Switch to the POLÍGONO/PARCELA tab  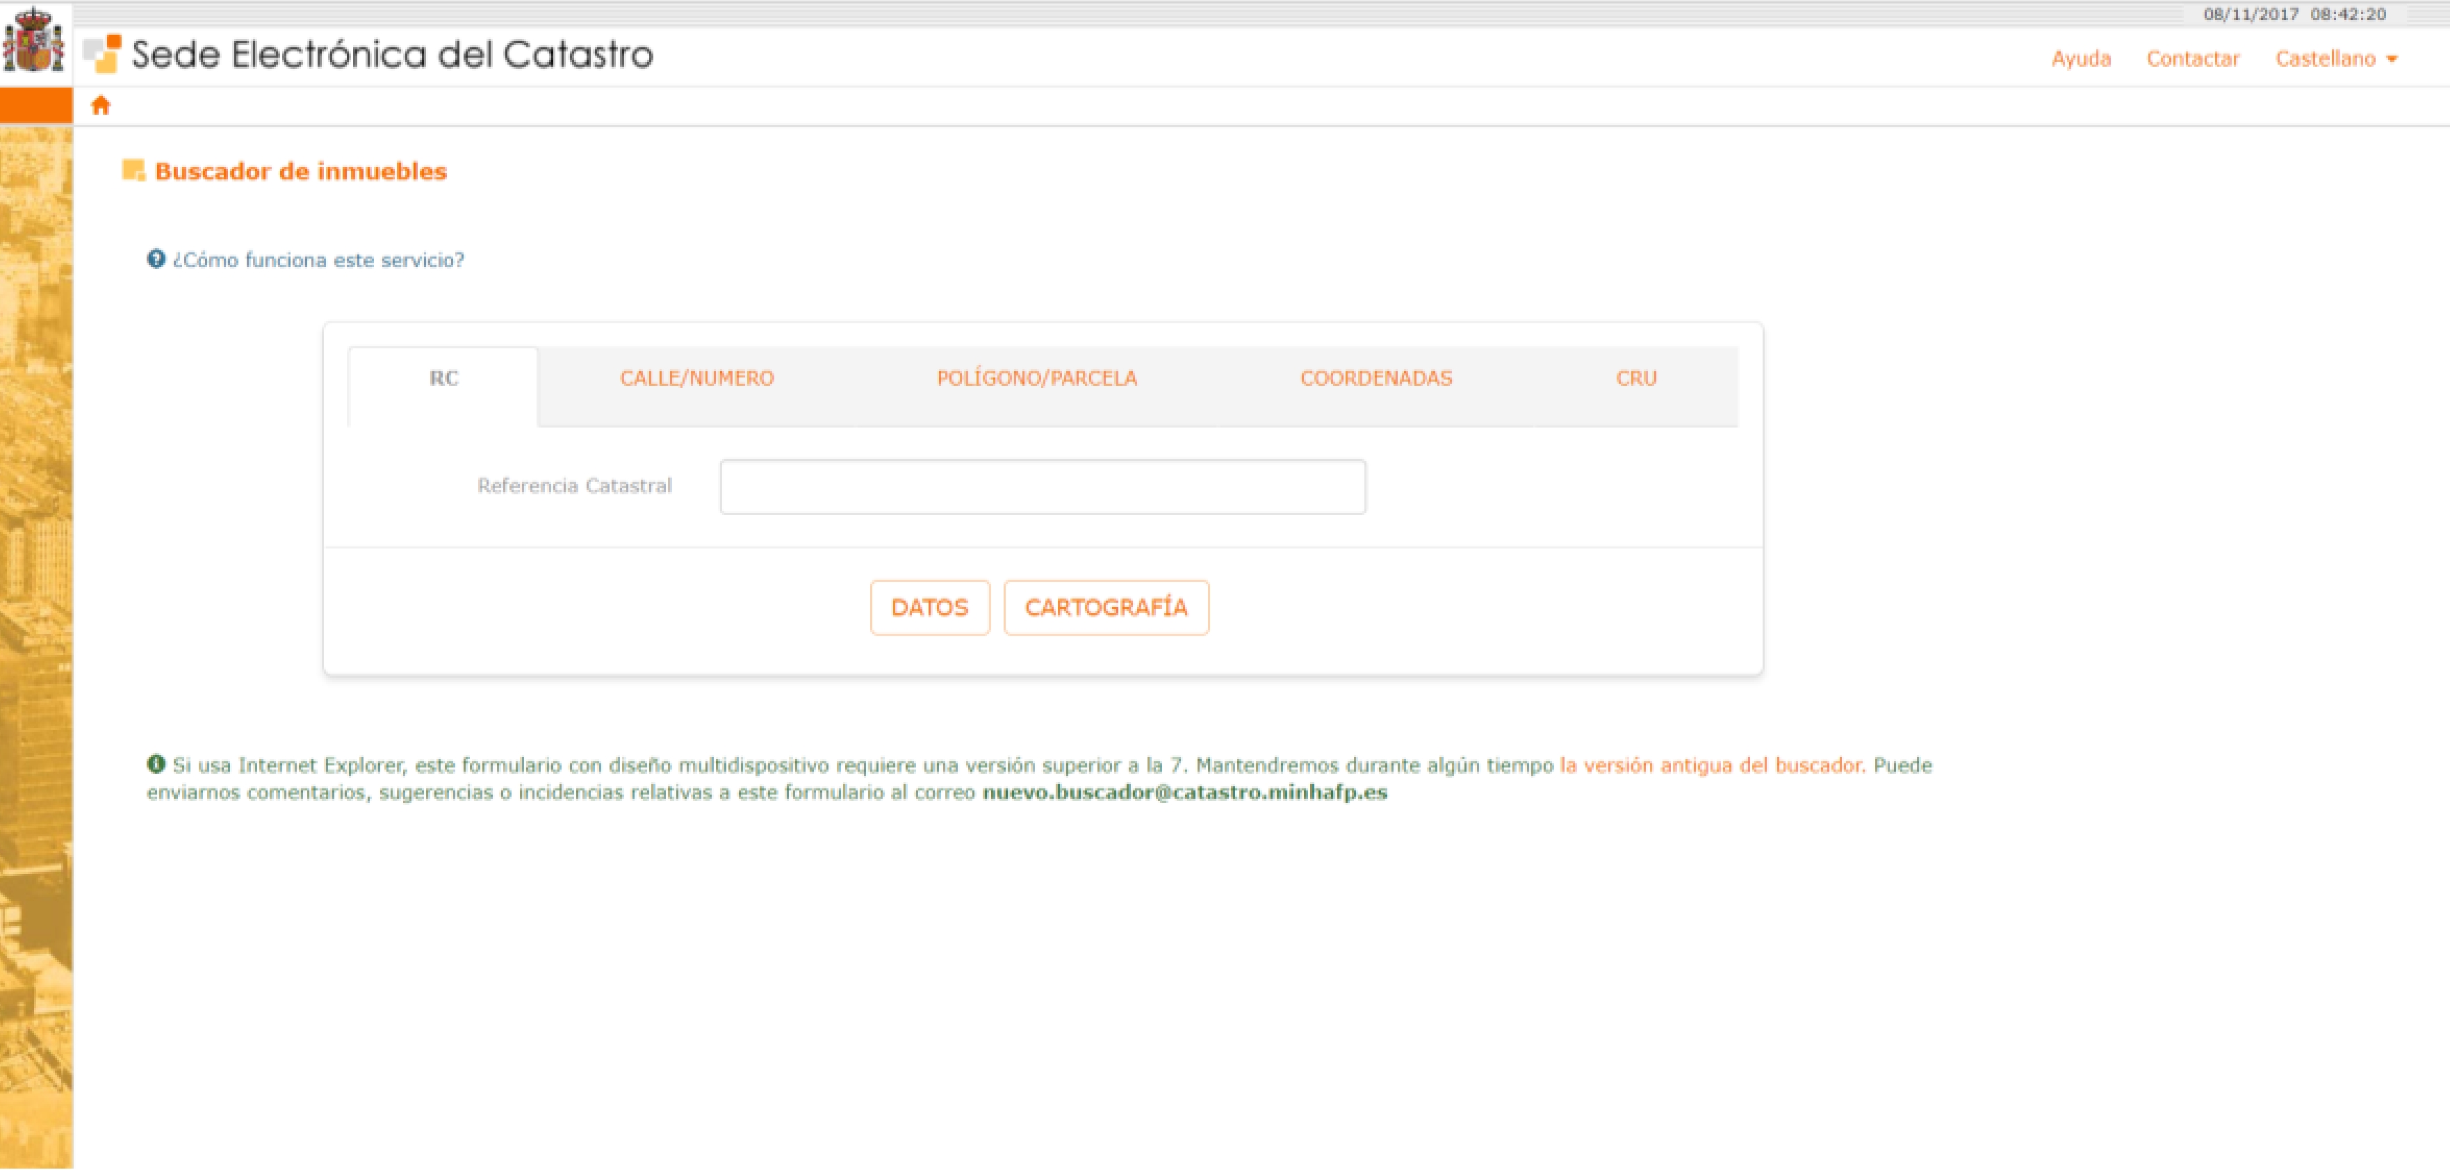[x=1037, y=379]
